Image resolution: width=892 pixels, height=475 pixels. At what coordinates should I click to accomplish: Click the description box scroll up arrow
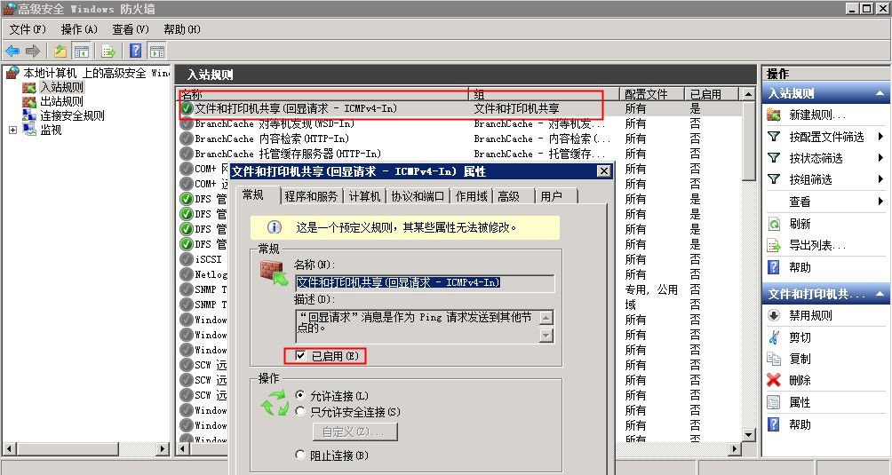[x=546, y=317]
